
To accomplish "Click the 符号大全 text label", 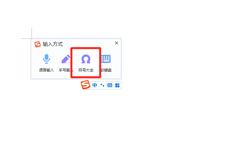I will [x=86, y=70].
